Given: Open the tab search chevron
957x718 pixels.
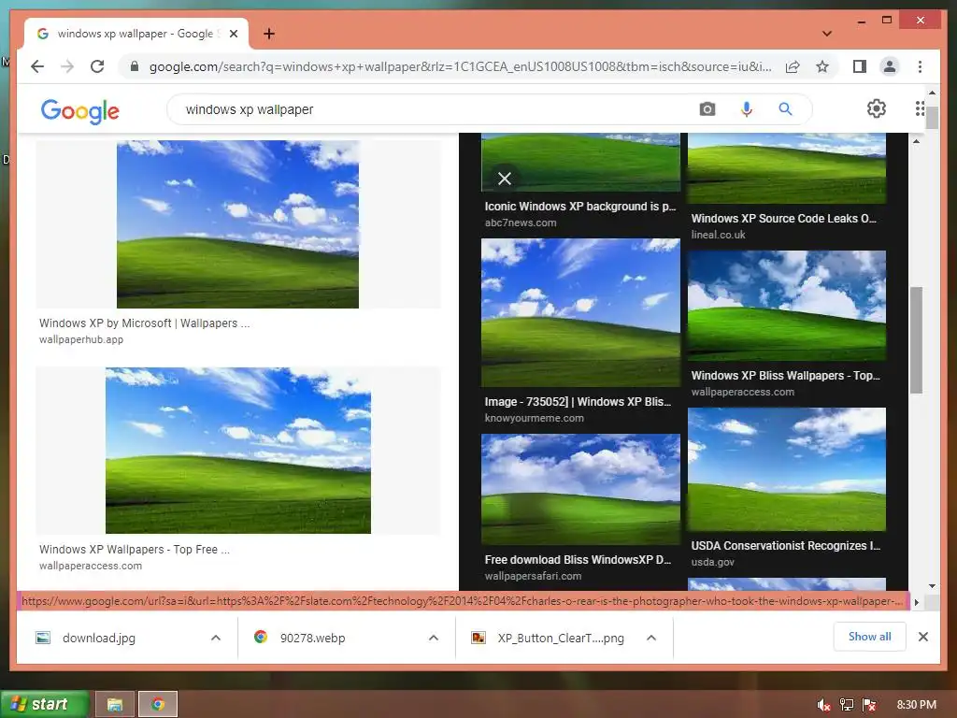Looking at the screenshot, I should tap(826, 34).
